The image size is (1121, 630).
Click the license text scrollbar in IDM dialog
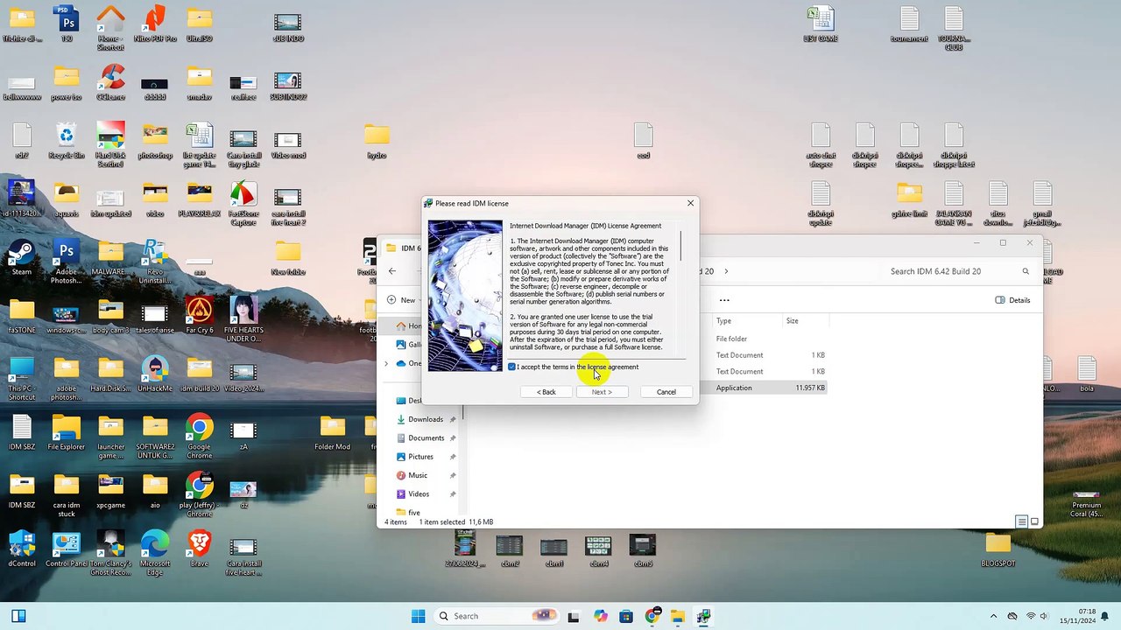coord(680,246)
